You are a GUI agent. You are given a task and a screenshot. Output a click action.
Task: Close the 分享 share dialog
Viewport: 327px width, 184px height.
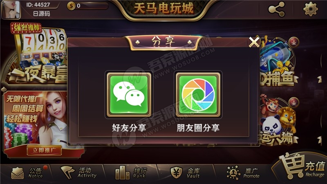(x=254, y=42)
